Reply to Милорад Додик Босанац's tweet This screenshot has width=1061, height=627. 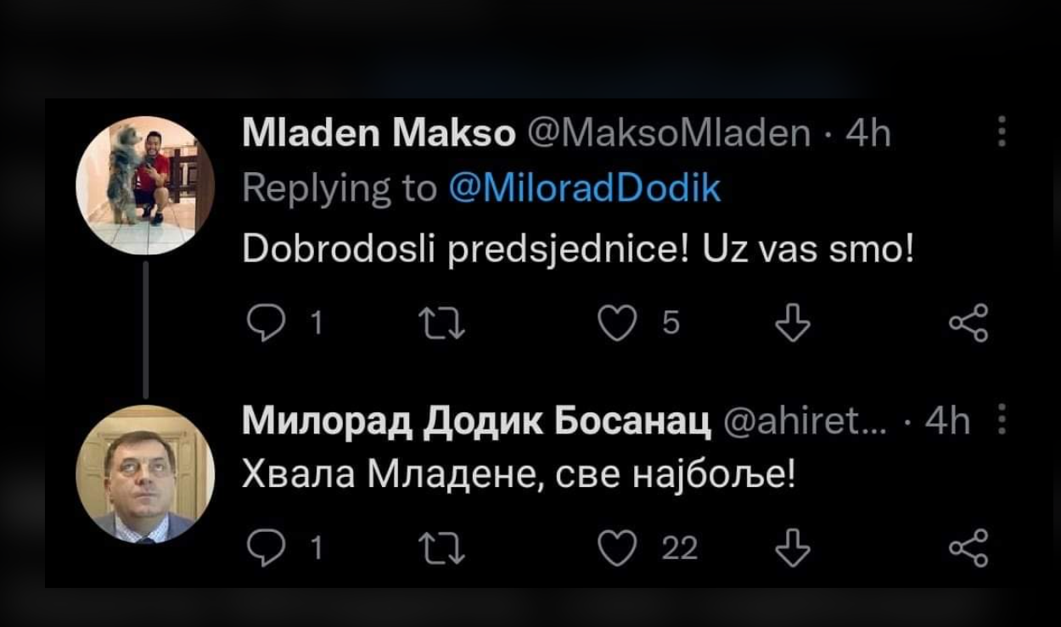coord(266,548)
